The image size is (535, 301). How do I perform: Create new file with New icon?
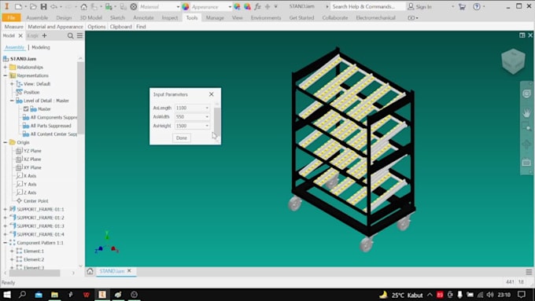(x=18, y=6)
